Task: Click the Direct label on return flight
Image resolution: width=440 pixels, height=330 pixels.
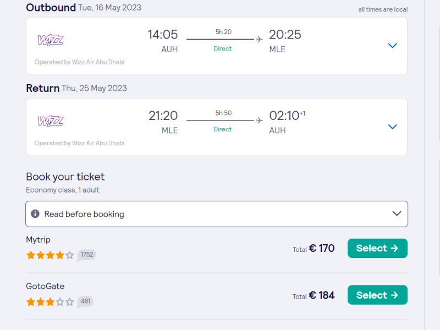Action: [x=223, y=129]
